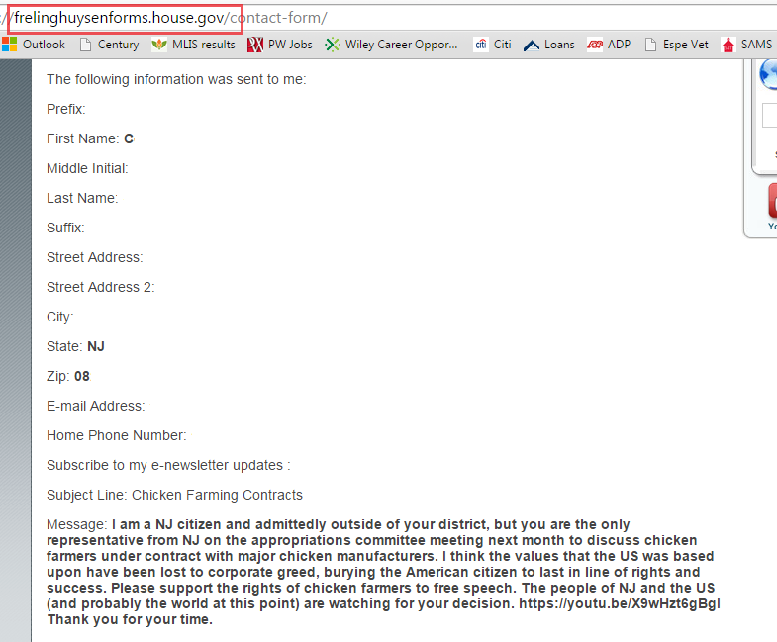Screen dimensions: 777x642
Task: Click the 'Prefix:' label
Action: (66, 109)
